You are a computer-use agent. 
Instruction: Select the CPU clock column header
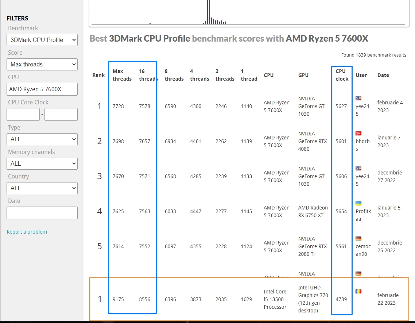[342, 75]
